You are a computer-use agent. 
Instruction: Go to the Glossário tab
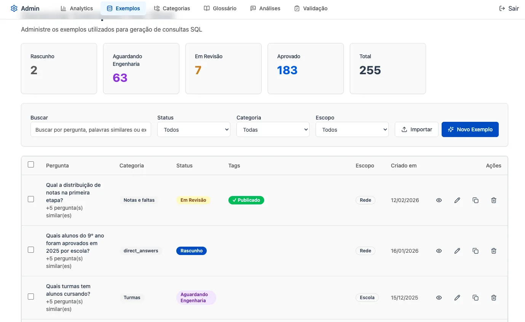click(220, 8)
